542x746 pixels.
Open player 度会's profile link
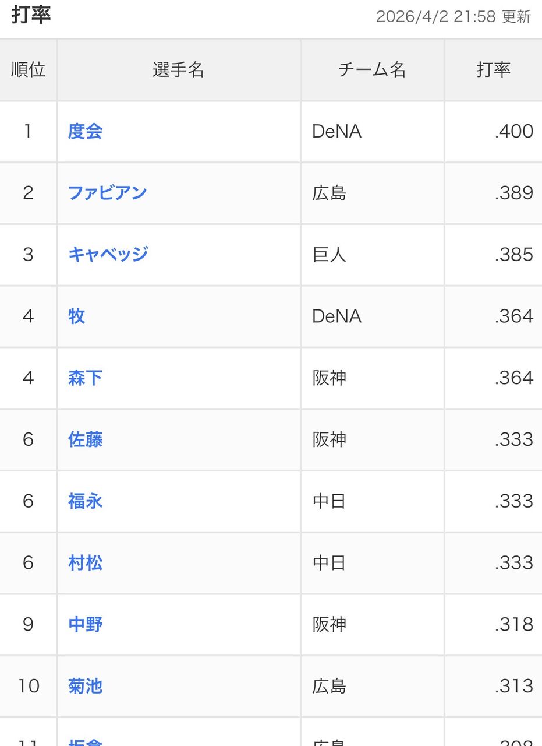click(x=85, y=131)
